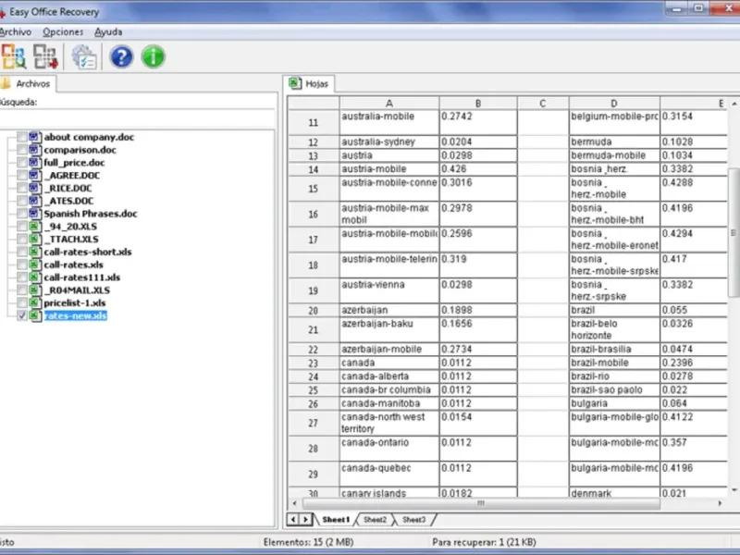Click the Word icon of _ATES.DOC
Viewport: 740px width, 555px height.
34,201
